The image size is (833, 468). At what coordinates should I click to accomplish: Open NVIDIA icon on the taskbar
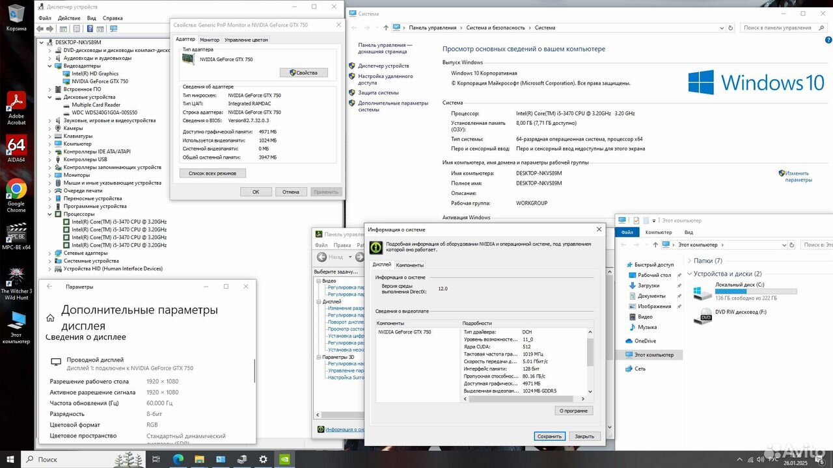[x=285, y=459]
